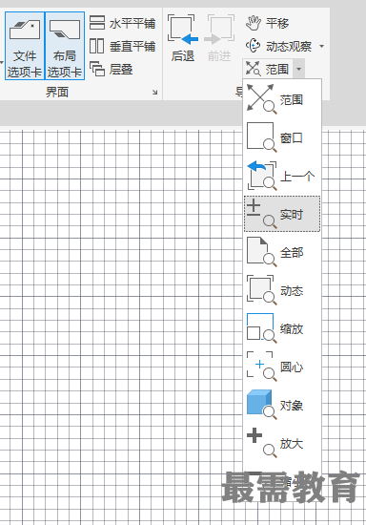Choose 圆心 (Center) zoom option

coord(282,367)
